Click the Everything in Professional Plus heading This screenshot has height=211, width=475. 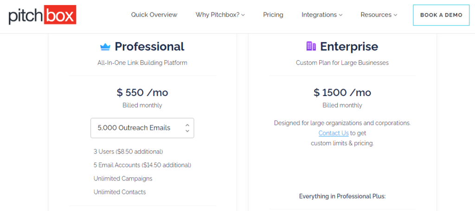click(342, 197)
